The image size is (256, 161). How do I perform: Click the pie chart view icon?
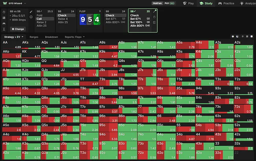[x=233, y=37]
